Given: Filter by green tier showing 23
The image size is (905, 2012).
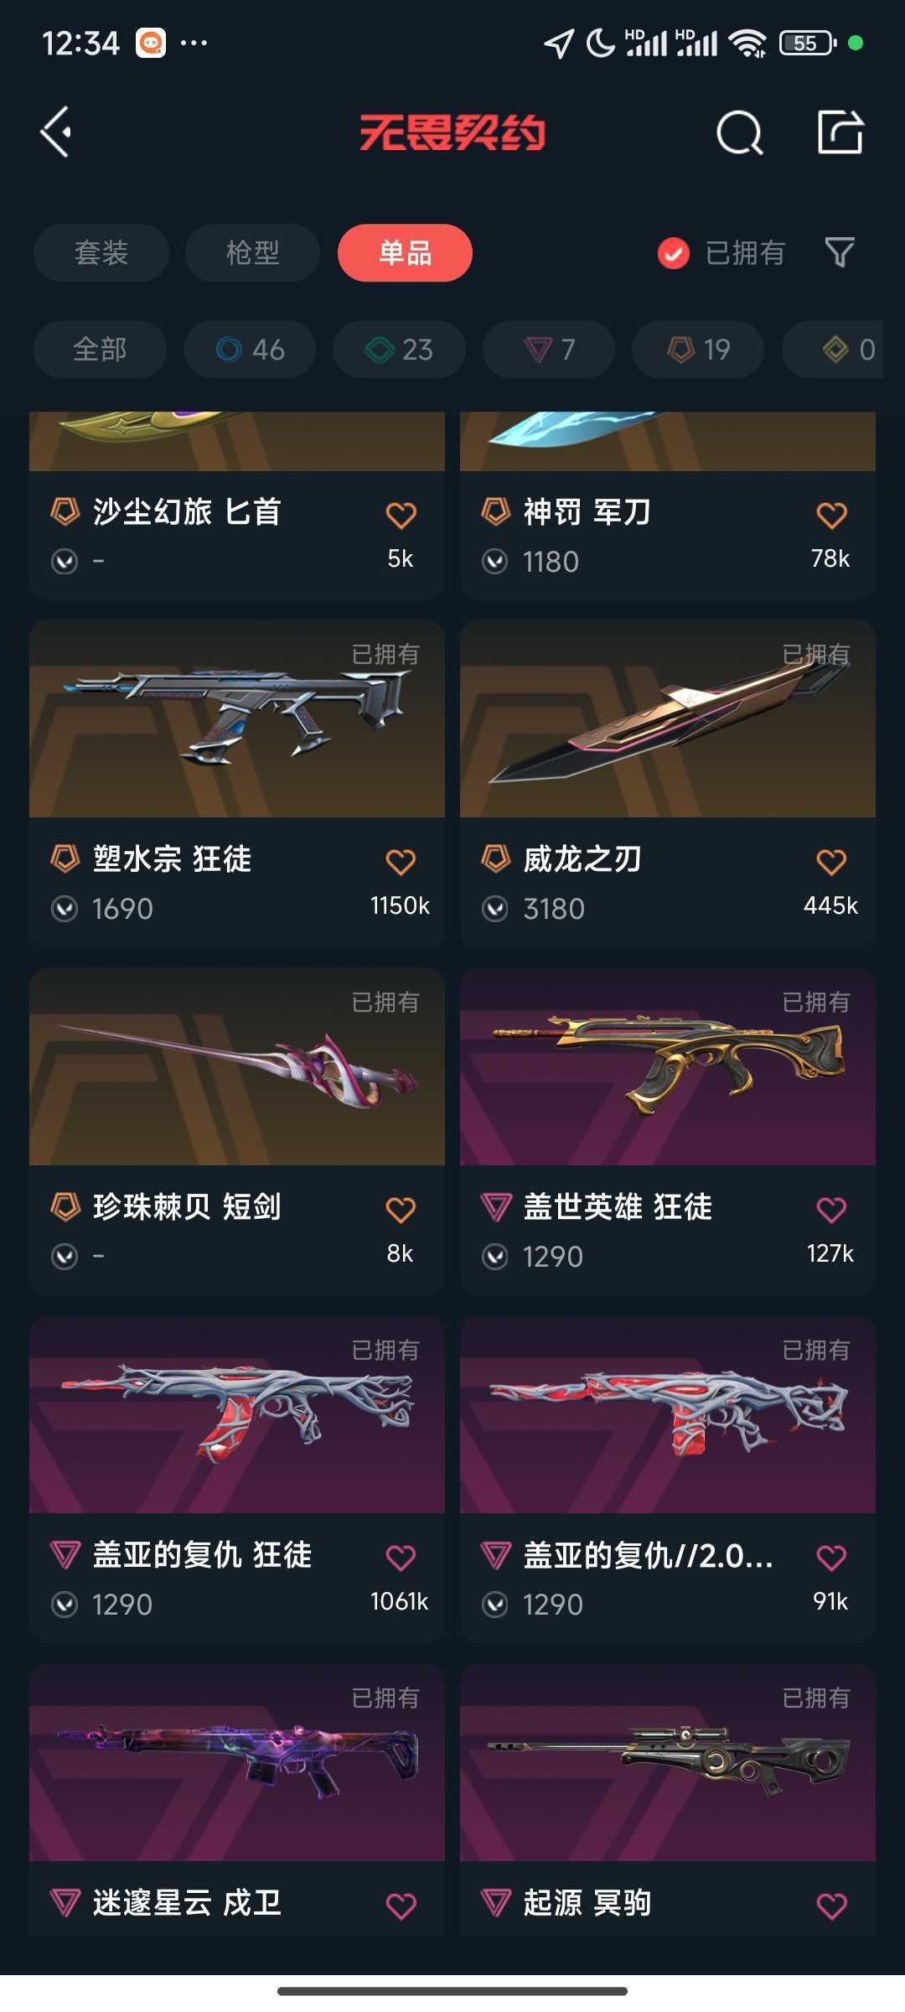Looking at the screenshot, I should tap(399, 349).
